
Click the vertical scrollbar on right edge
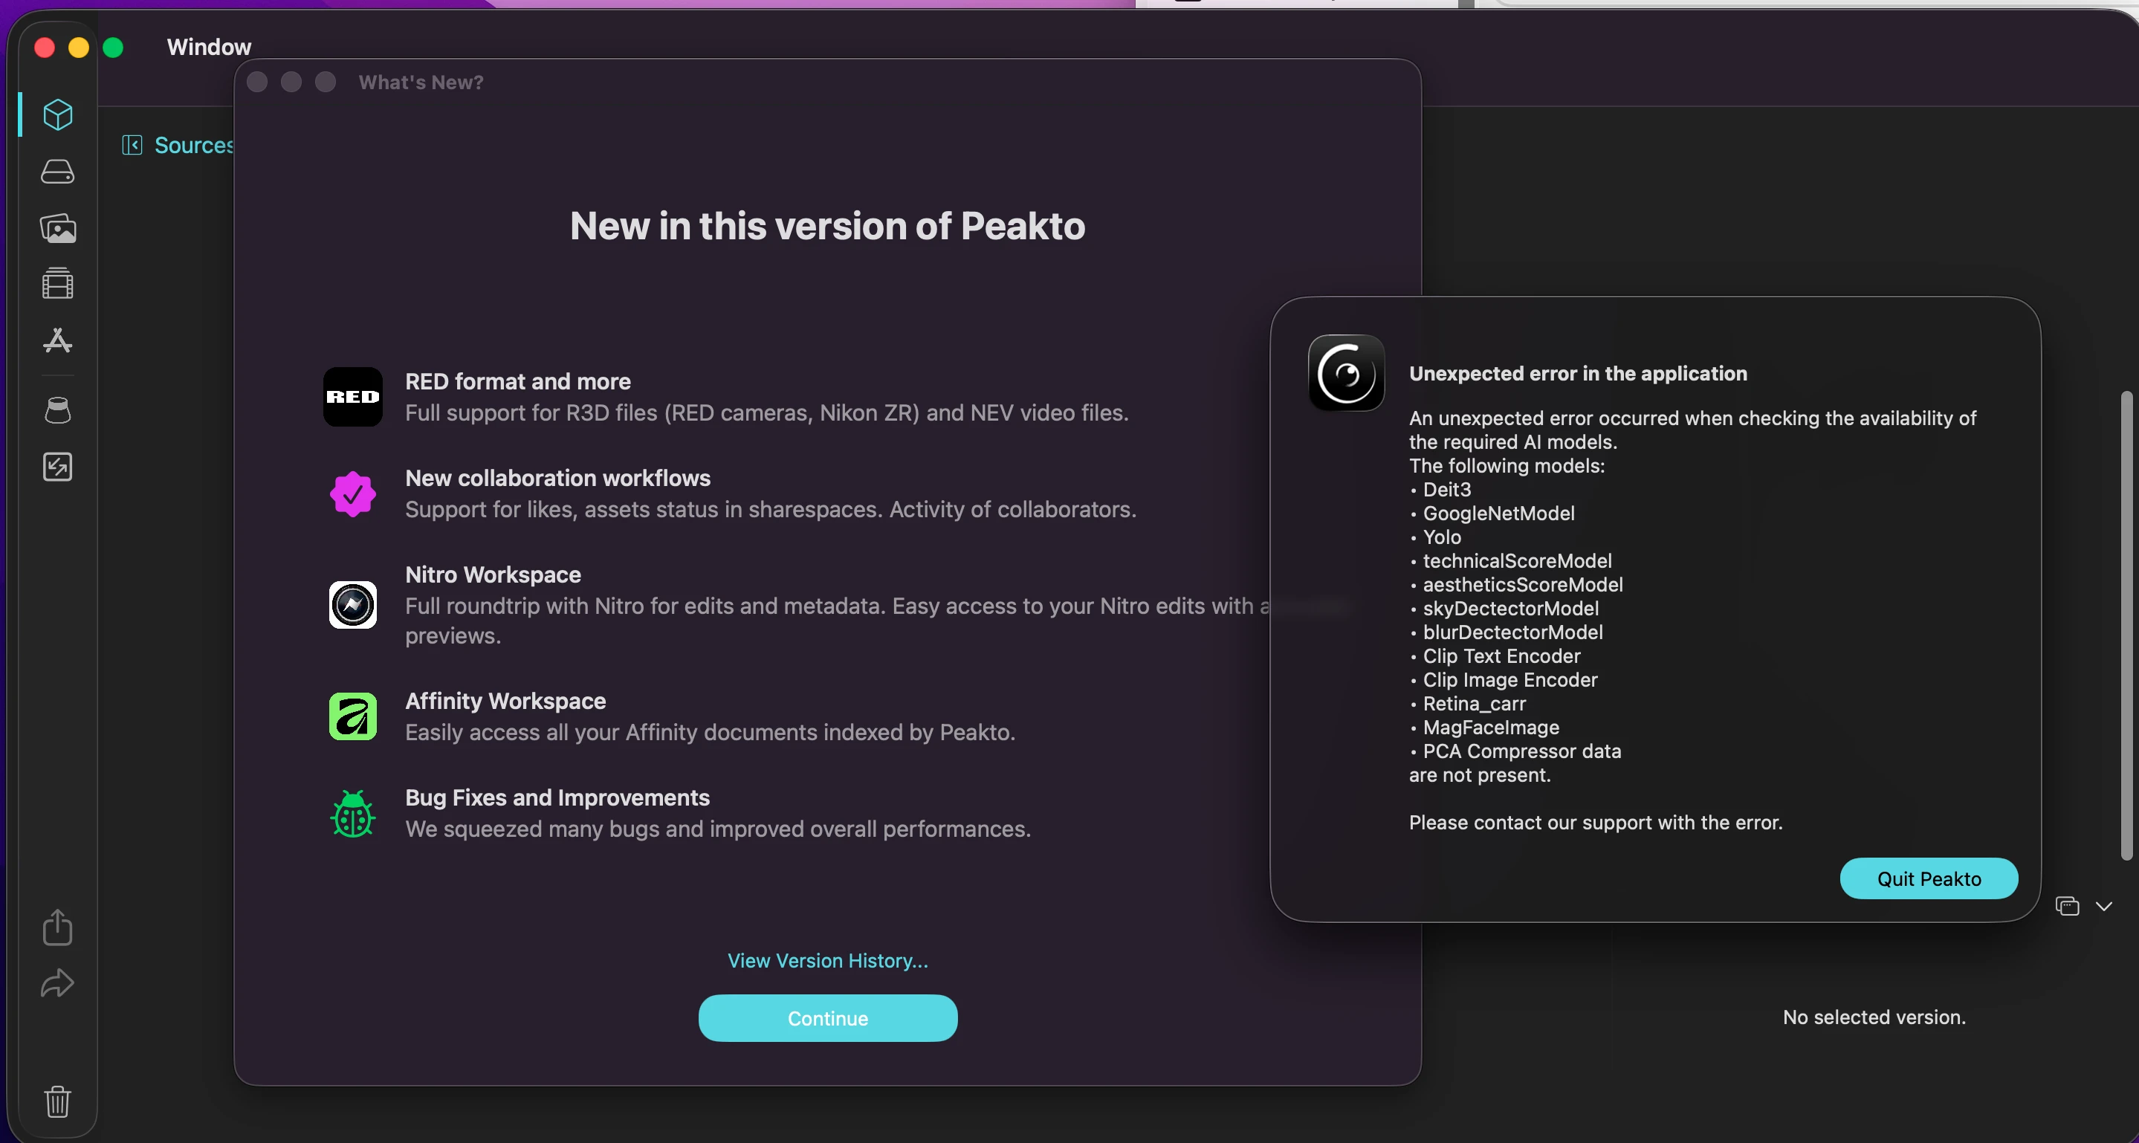pos(2126,625)
